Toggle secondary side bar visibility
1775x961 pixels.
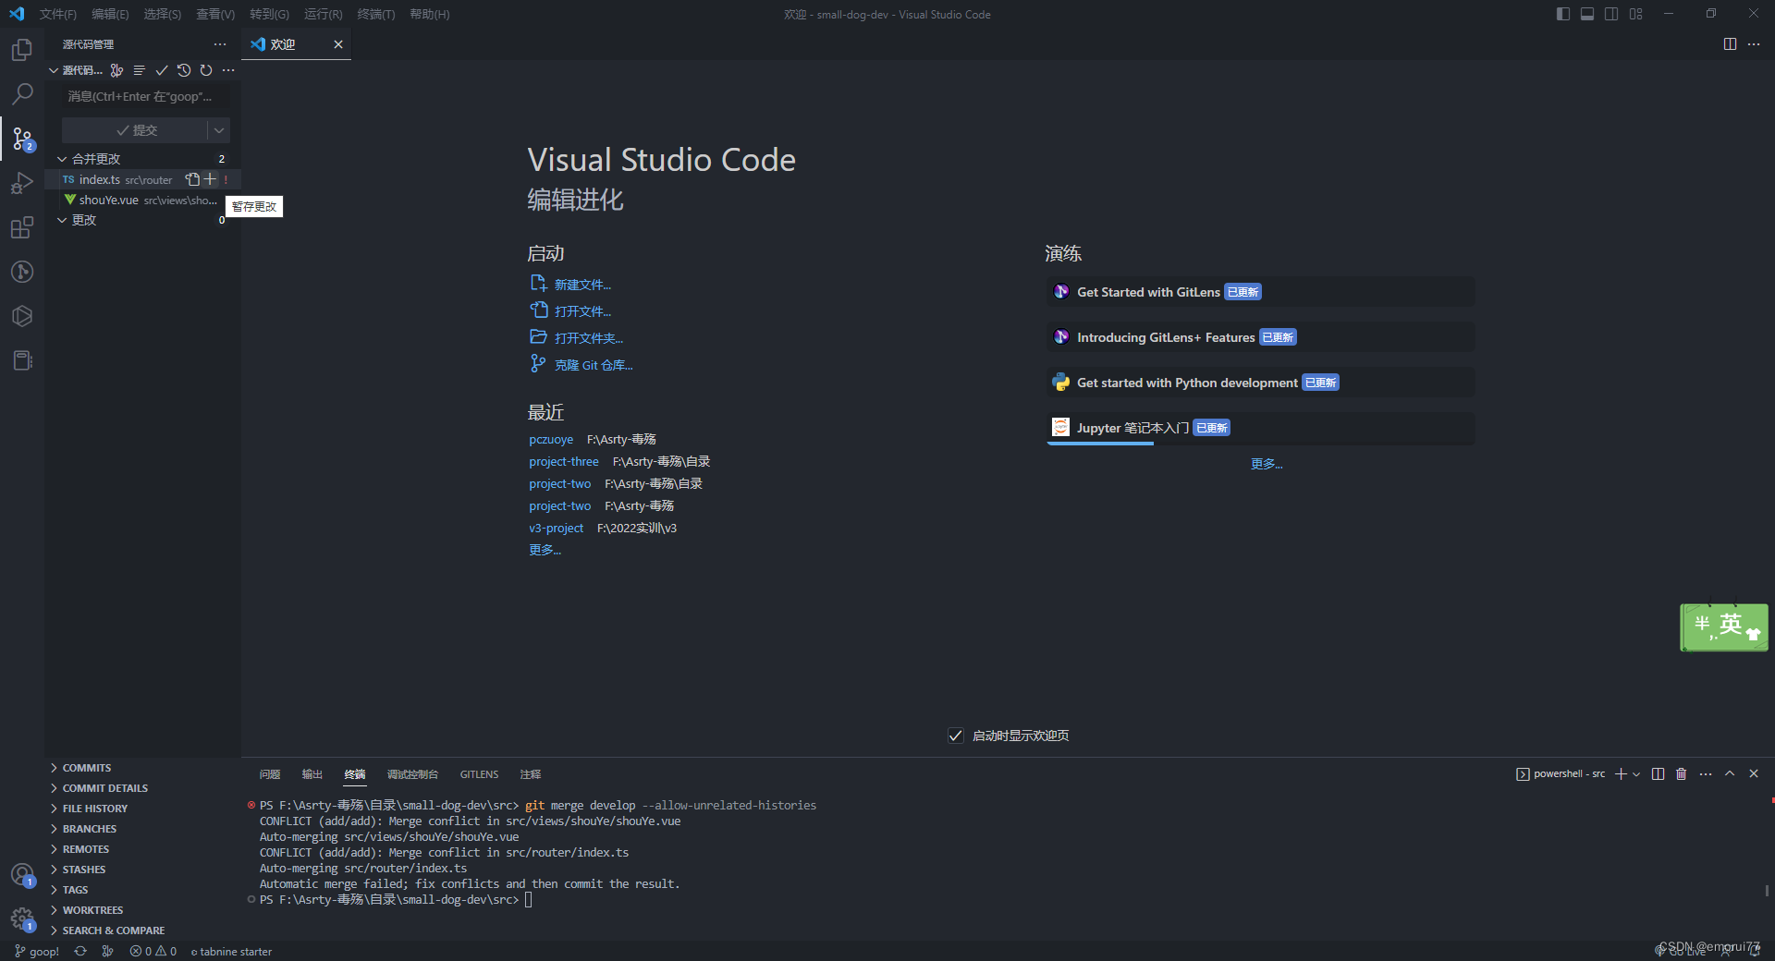1611,14
